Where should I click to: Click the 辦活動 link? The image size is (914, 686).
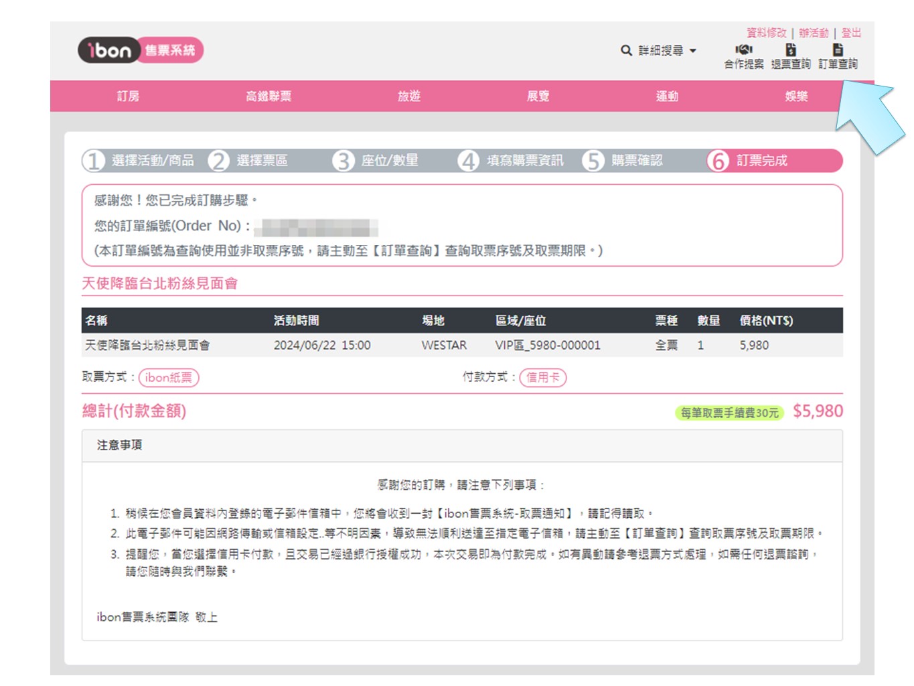coord(814,33)
